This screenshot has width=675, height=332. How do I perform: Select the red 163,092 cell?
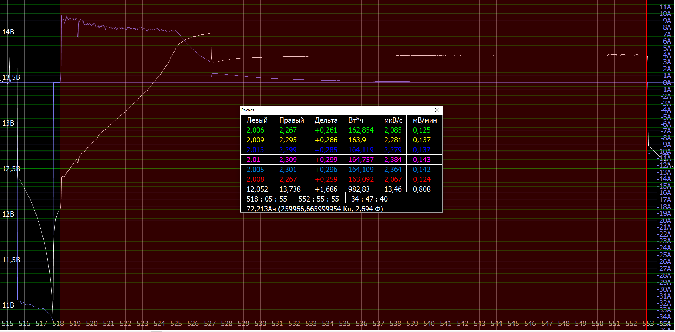pyautogui.click(x=361, y=179)
